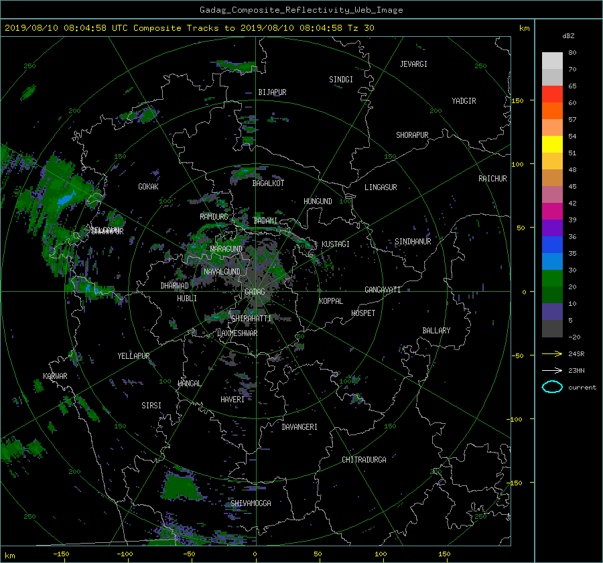This screenshot has height=563, width=603.
Task: Click the SHIRAHATTI city label
Action: click(x=251, y=319)
